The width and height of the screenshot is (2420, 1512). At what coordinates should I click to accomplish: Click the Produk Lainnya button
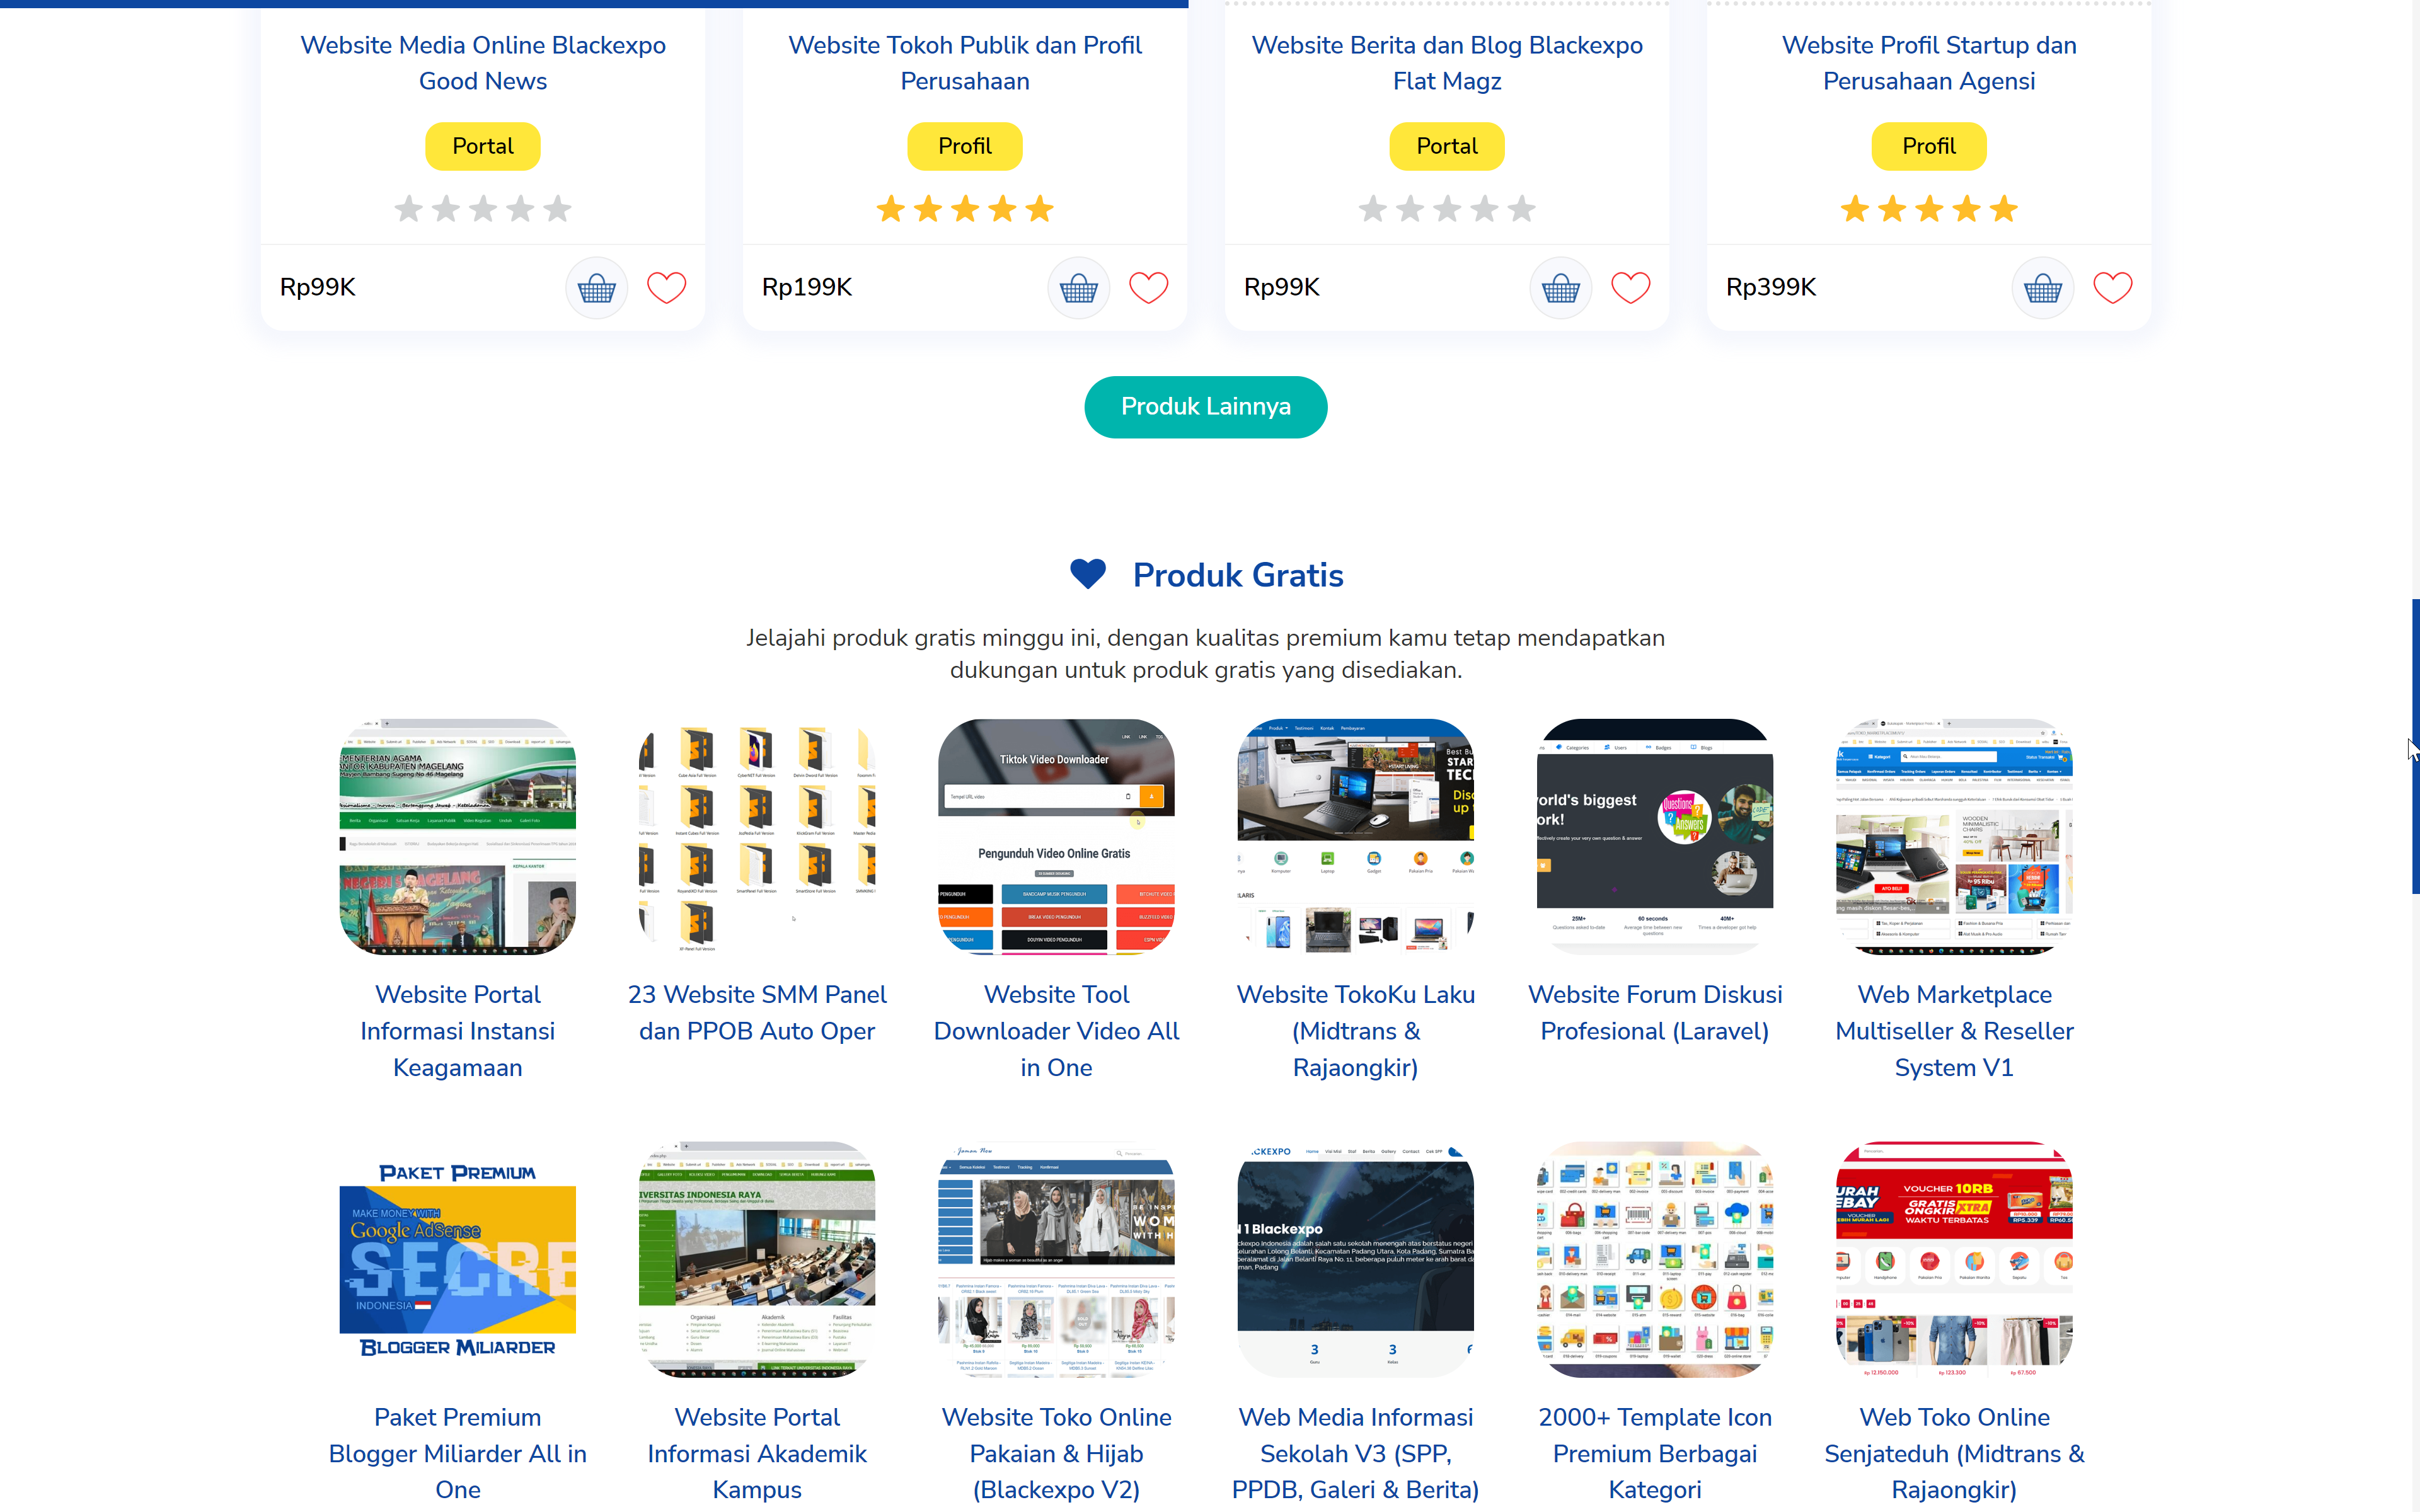(1206, 407)
